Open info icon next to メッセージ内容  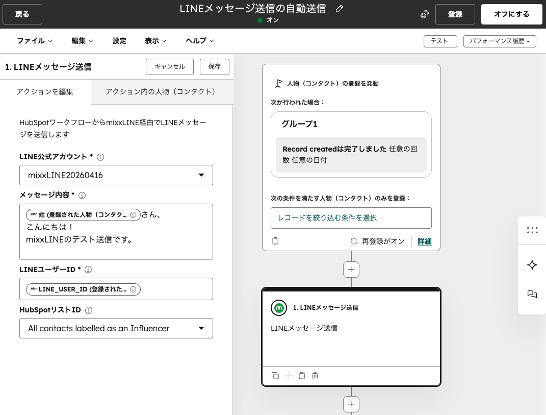tap(82, 196)
